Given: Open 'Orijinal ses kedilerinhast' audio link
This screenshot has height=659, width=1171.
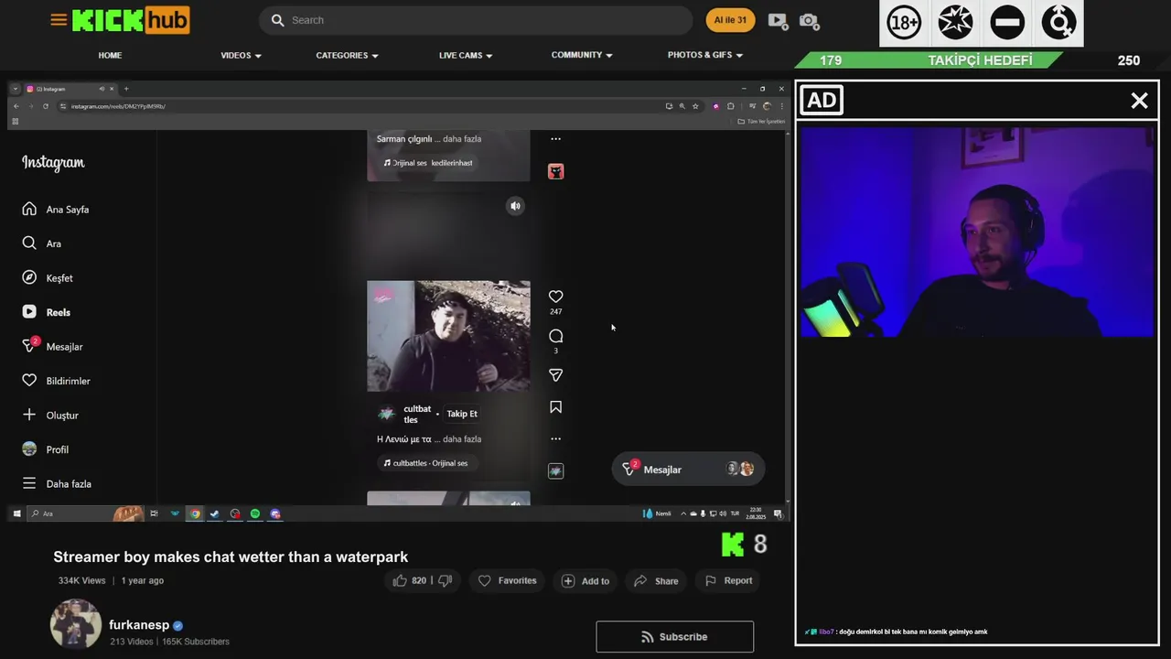Looking at the screenshot, I should click(428, 163).
